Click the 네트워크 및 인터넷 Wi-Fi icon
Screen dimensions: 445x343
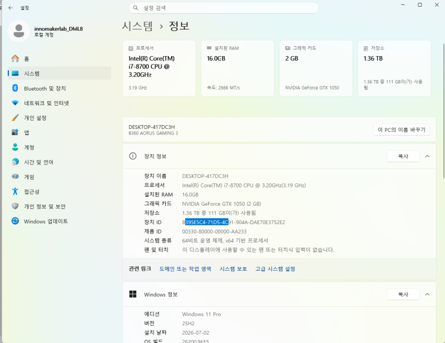point(15,103)
